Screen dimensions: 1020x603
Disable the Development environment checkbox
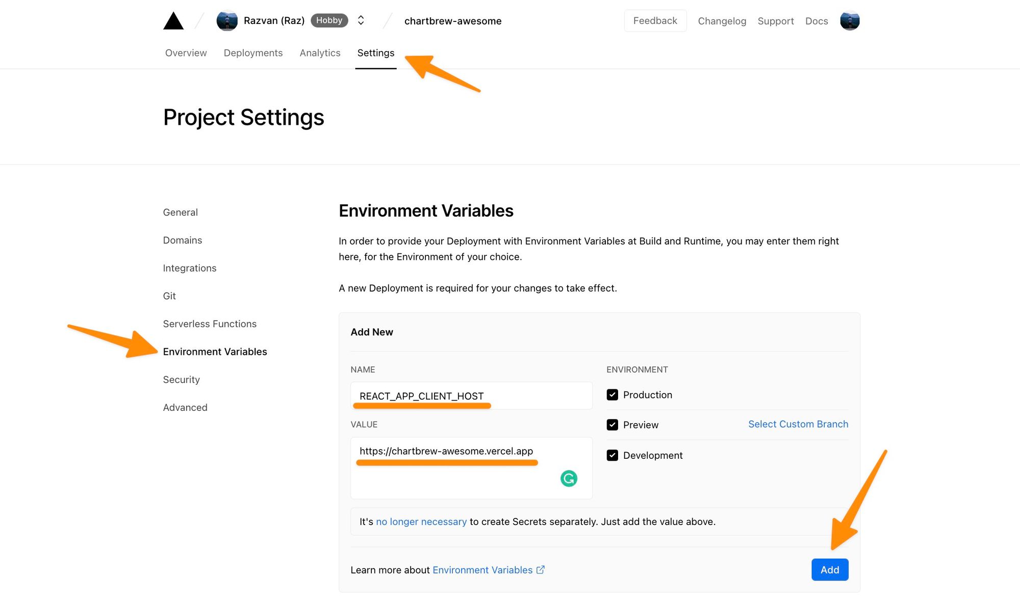(x=613, y=455)
